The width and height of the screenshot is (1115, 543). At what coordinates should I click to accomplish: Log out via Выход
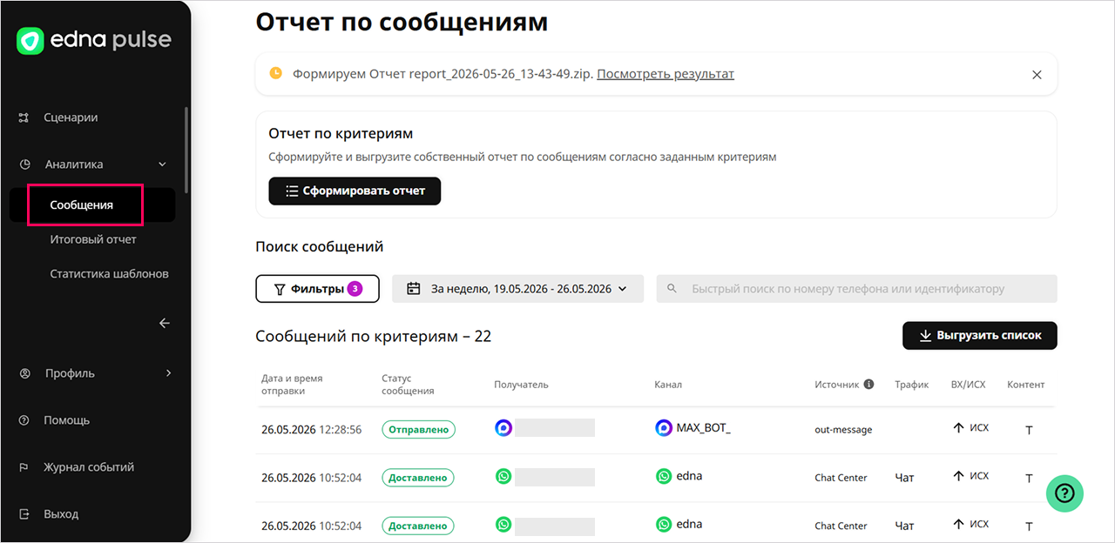click(x=61, y=514)
